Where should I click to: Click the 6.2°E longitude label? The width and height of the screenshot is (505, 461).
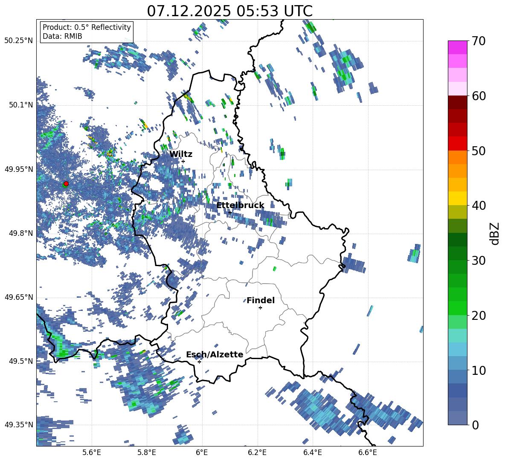[x=257, y=452]
